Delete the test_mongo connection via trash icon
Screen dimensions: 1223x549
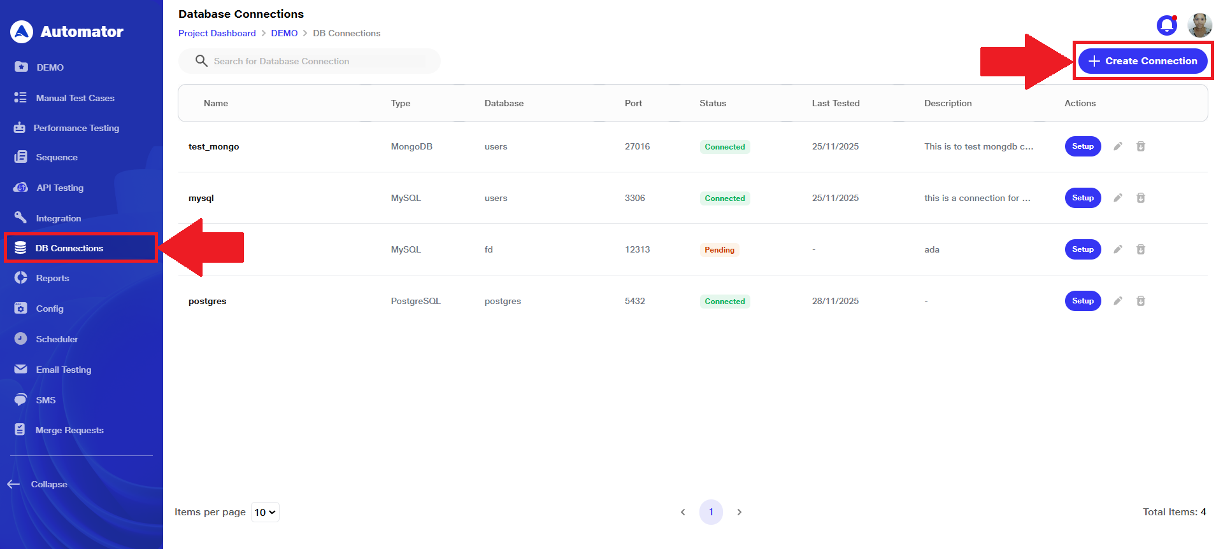coord(1140,146)
